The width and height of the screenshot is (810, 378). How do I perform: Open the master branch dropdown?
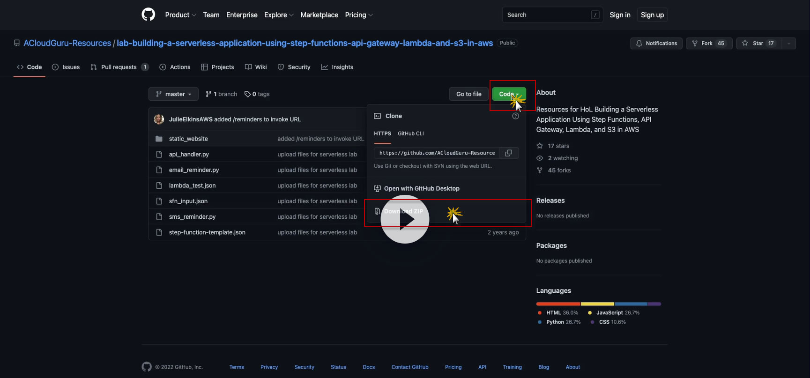coord(173,94)
